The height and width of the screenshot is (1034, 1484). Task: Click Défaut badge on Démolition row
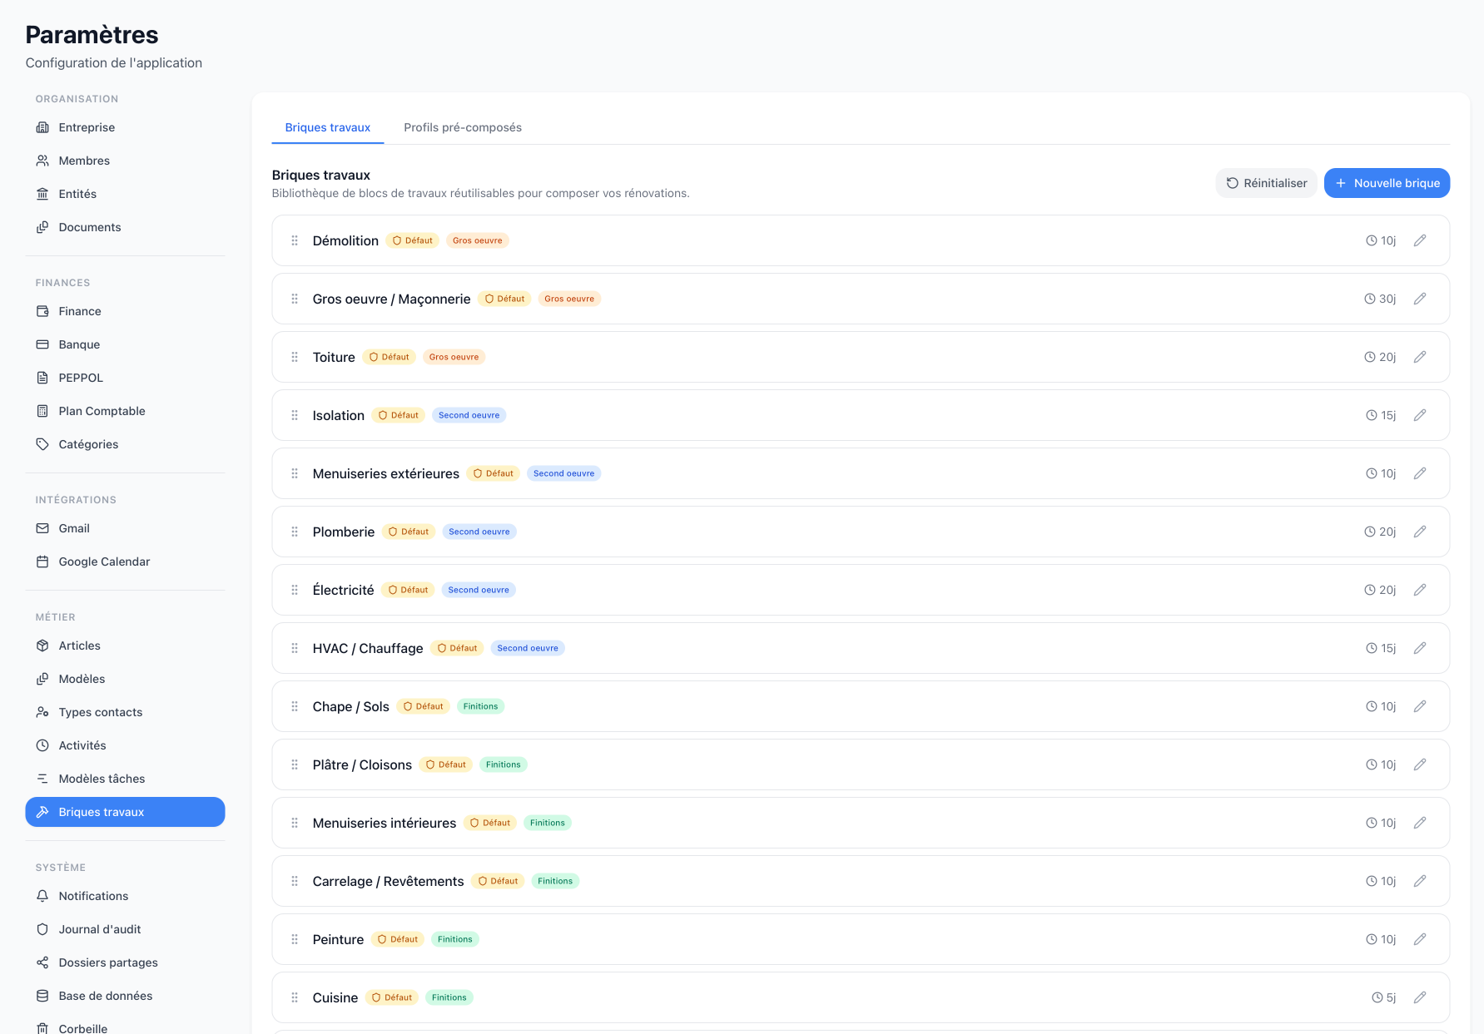click(x=413, y=240)
